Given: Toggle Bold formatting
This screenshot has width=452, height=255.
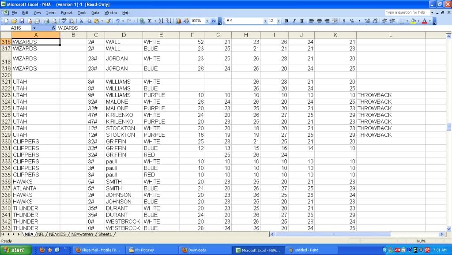Looking at the screenshot, I should click(286, 21).
